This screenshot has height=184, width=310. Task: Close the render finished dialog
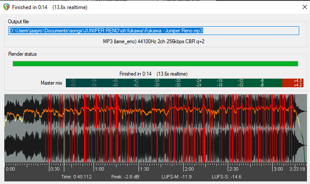(305, 7)
